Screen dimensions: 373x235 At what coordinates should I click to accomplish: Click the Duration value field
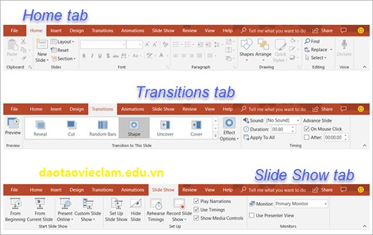click(x=281, y=129)
